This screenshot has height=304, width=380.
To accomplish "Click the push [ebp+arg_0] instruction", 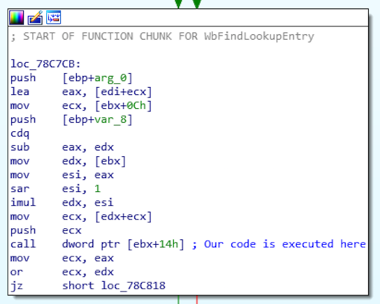I will pos(71,78).
